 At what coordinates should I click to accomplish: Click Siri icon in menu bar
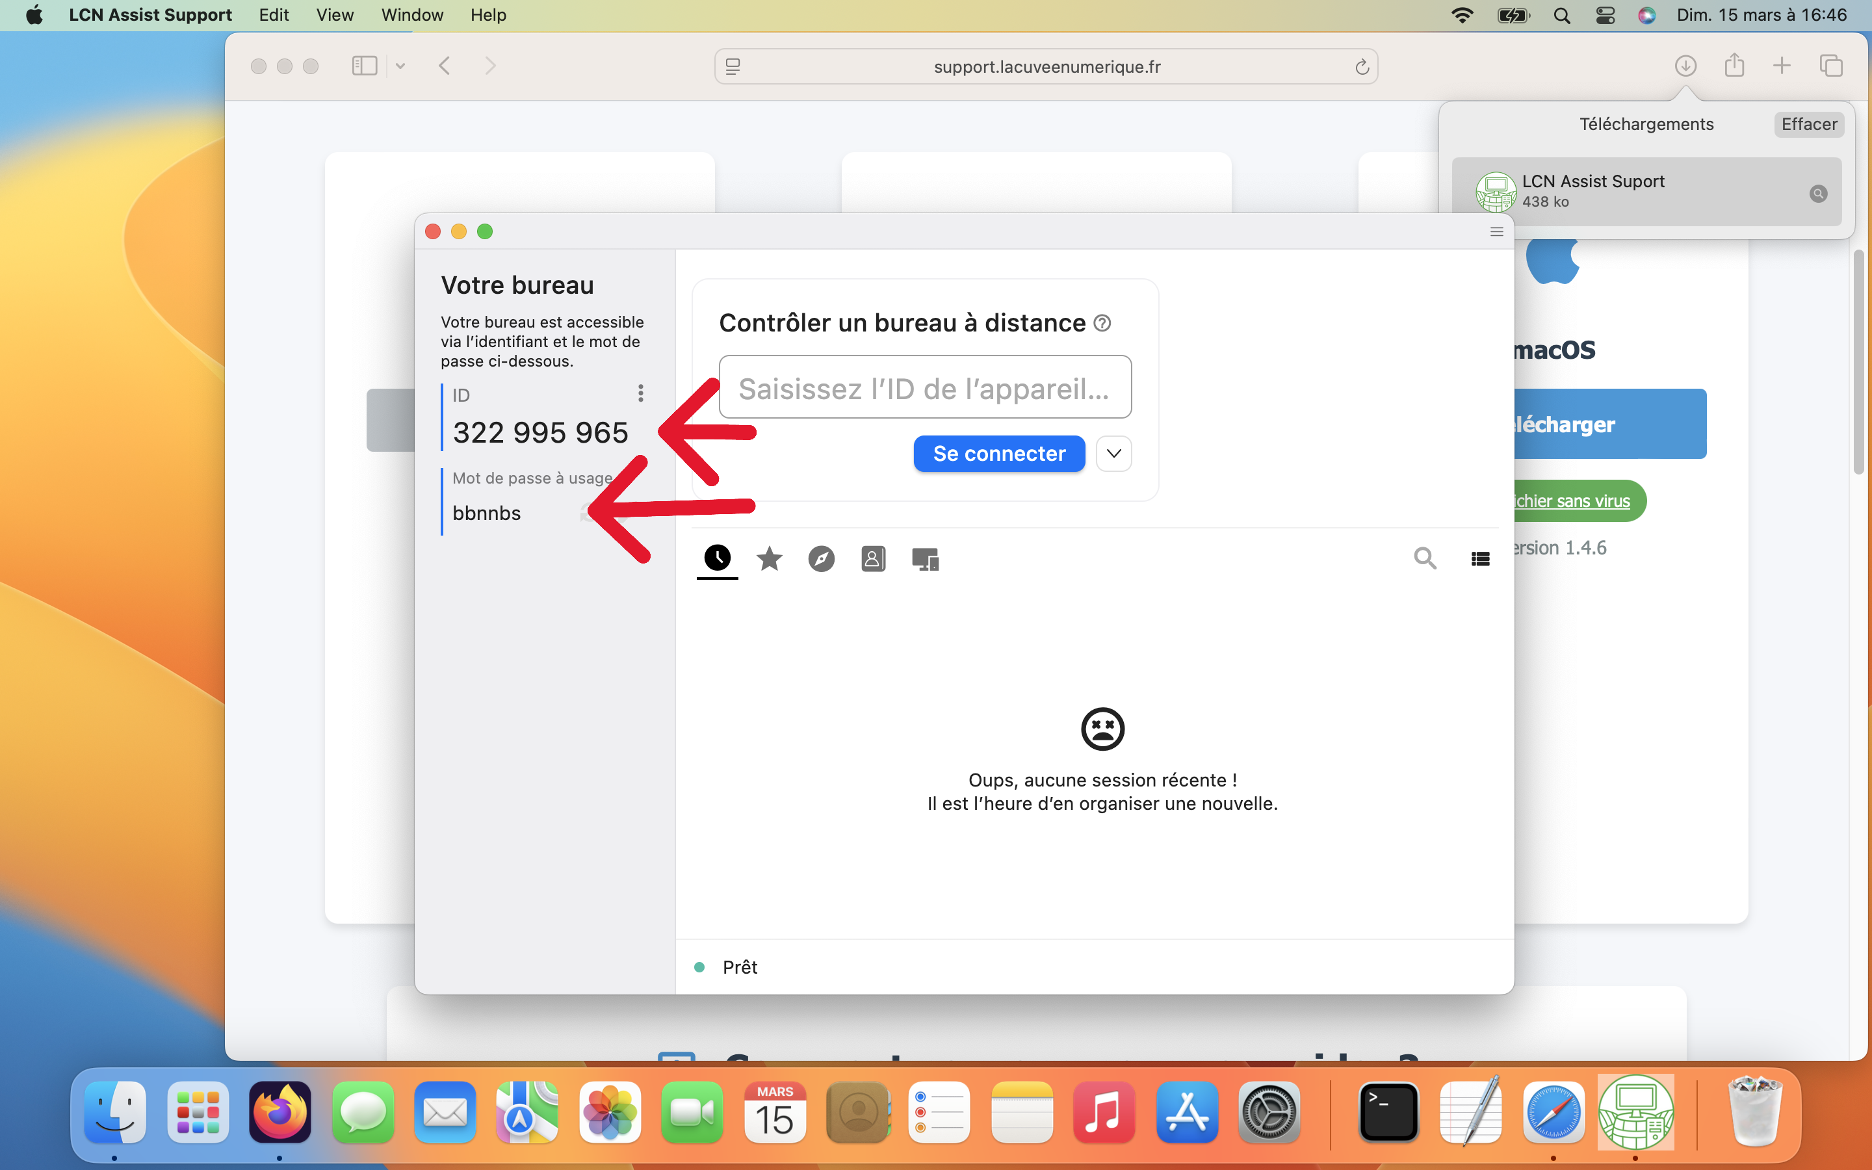pos(1647,16)
